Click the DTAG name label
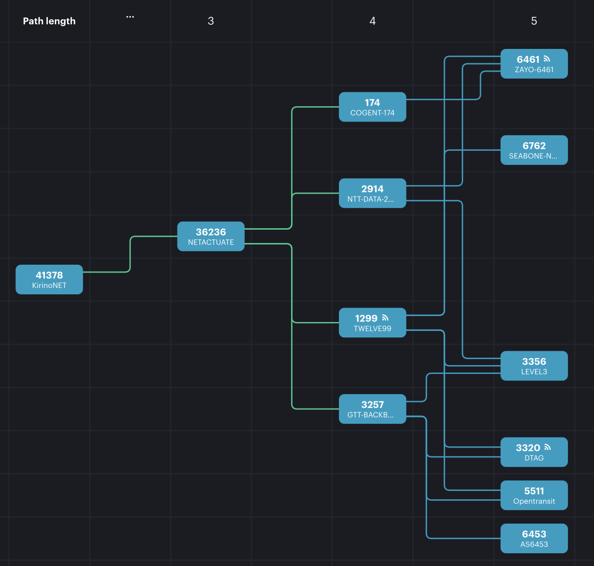594x566 pixels. [x=534, y=458]
